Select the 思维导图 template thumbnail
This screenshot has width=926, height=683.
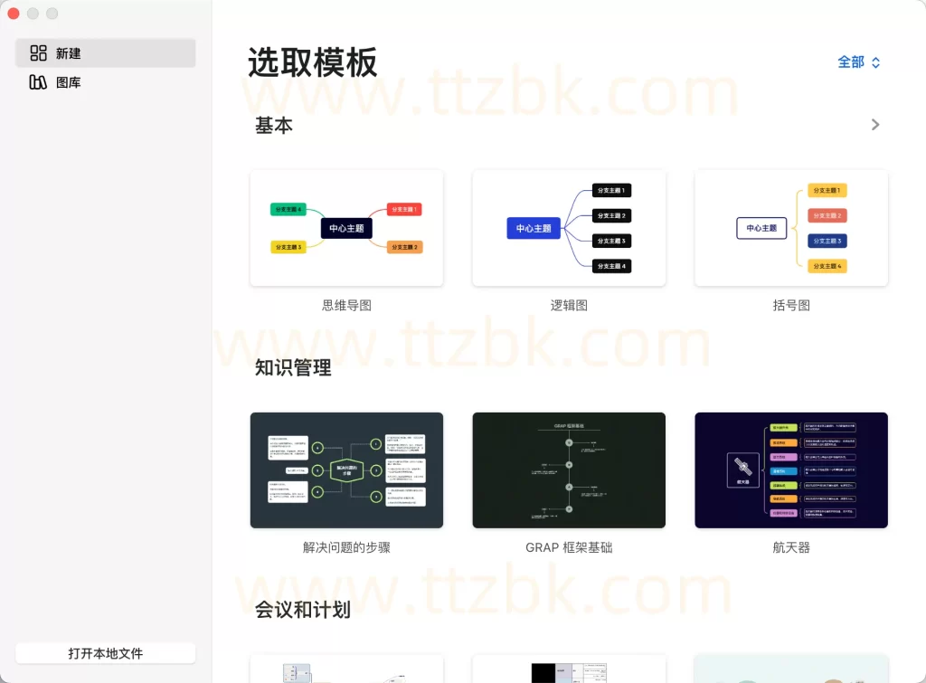coord(346,228)
